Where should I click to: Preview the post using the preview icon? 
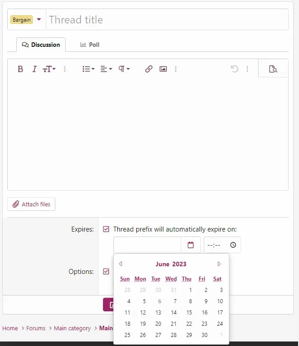pyautogui.click(x=273, y=69)
